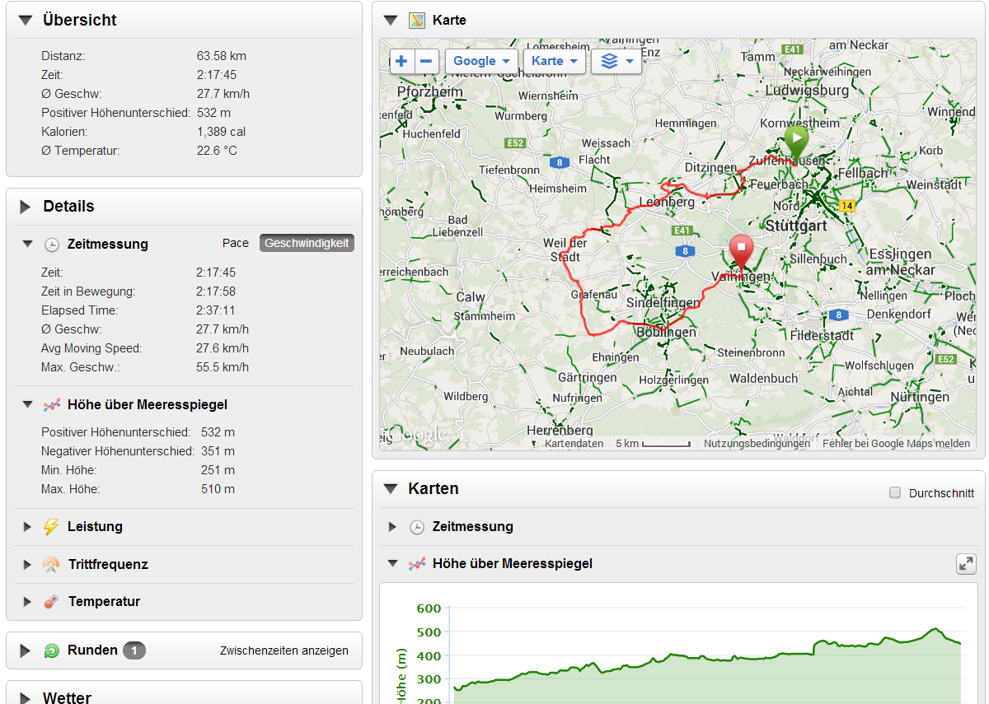
Task: Click the thermometer Temperatur icon
Action: click(x=51, y=602)
